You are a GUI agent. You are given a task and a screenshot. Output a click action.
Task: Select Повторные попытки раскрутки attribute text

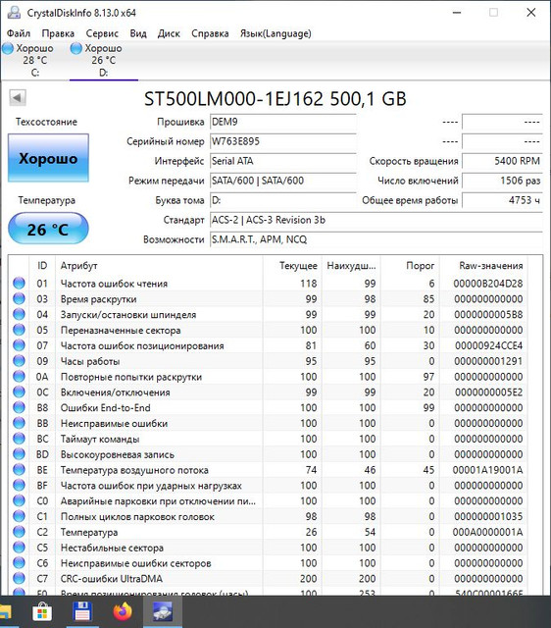pyautogui.click(x=131, y=377)
